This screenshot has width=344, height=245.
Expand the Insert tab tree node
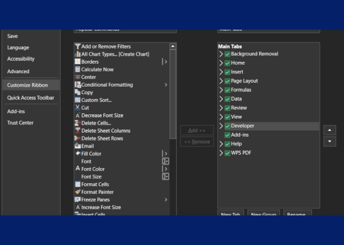coord(221,72)
